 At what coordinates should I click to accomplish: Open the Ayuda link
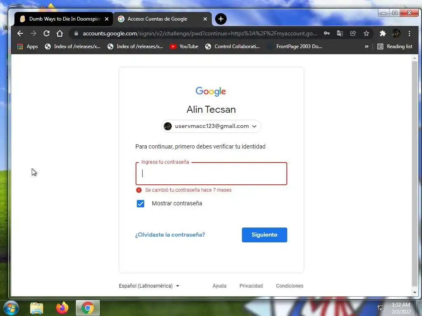[219, 286]
